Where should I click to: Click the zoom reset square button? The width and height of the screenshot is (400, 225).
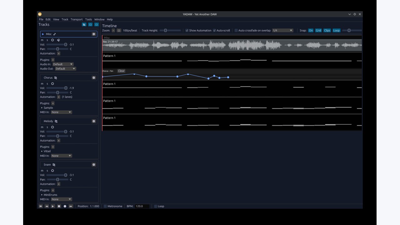point(119,30)
